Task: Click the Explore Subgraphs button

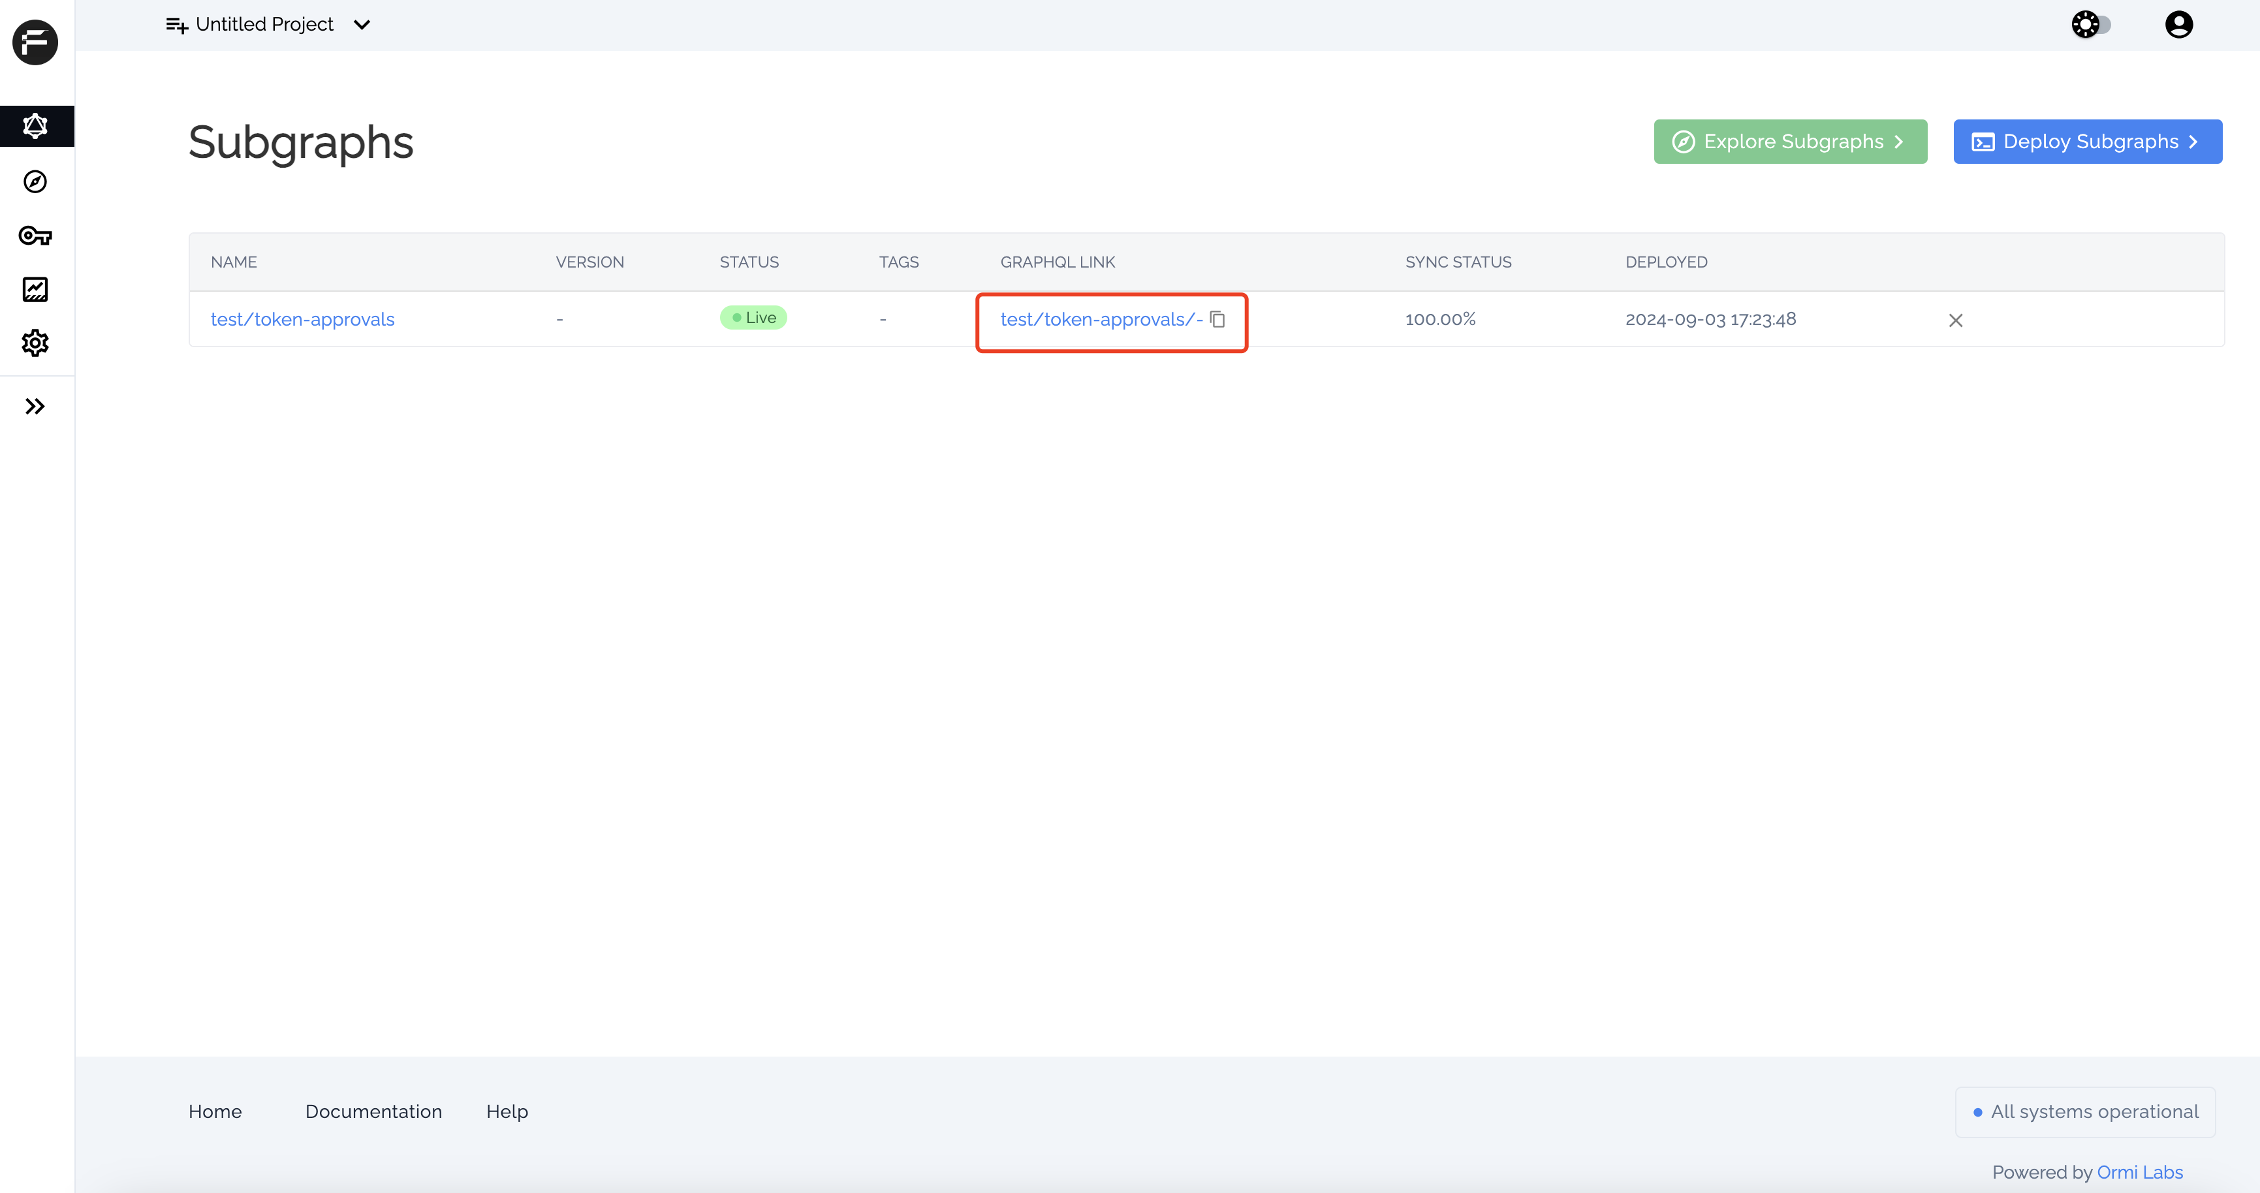Action: pyautogui.click(x=1790, y=141)
